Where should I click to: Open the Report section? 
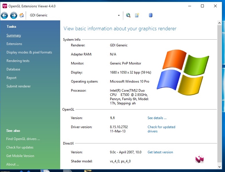(x=12, y=78)
